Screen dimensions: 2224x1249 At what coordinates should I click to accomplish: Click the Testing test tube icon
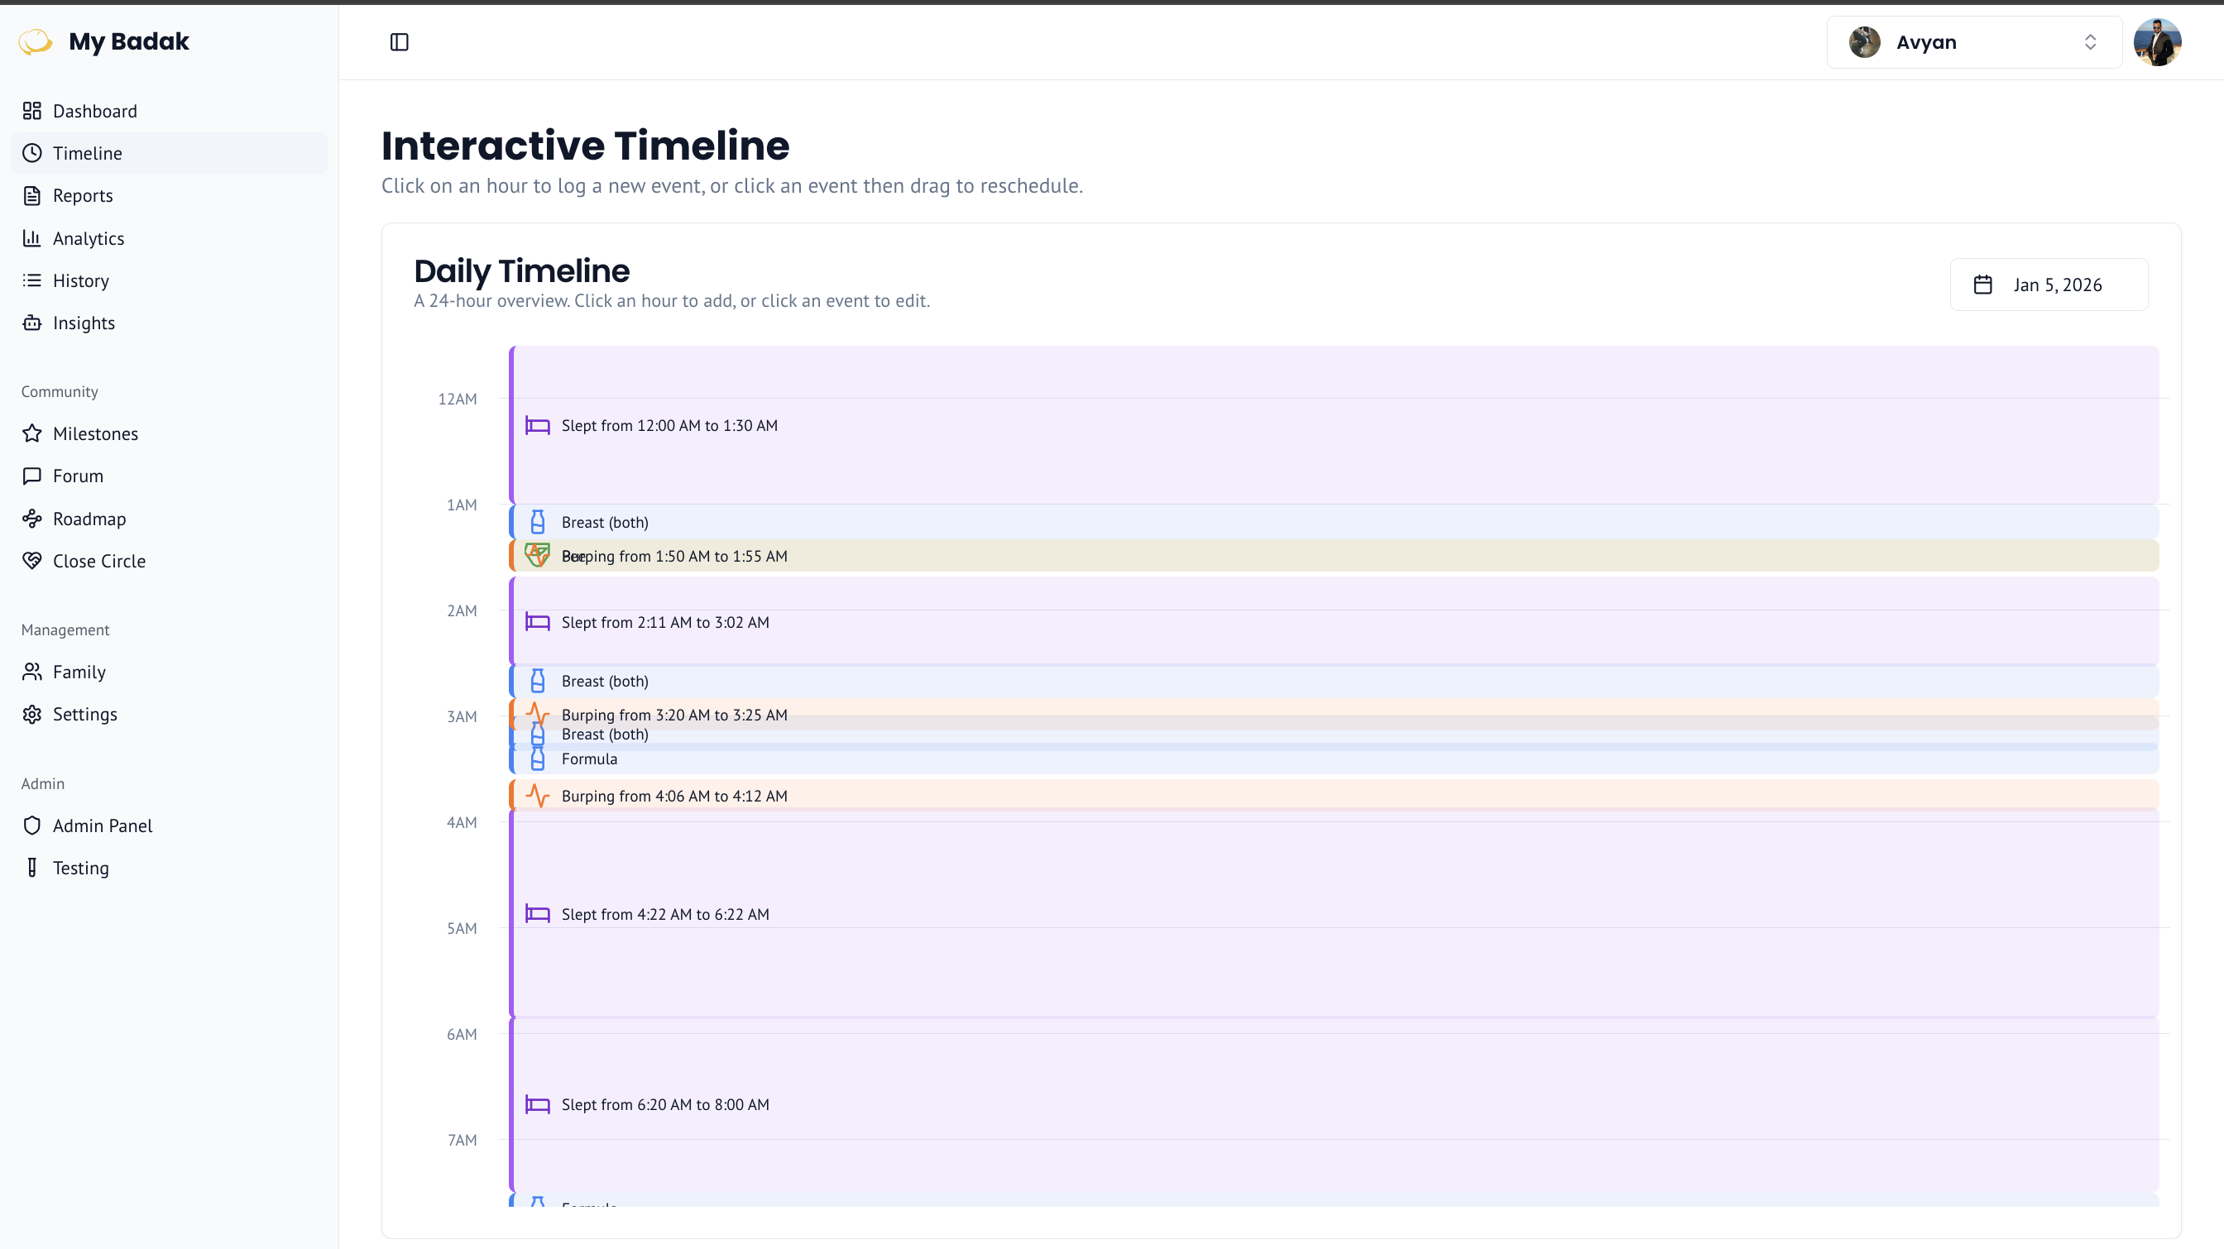click(x=32, y=868)
